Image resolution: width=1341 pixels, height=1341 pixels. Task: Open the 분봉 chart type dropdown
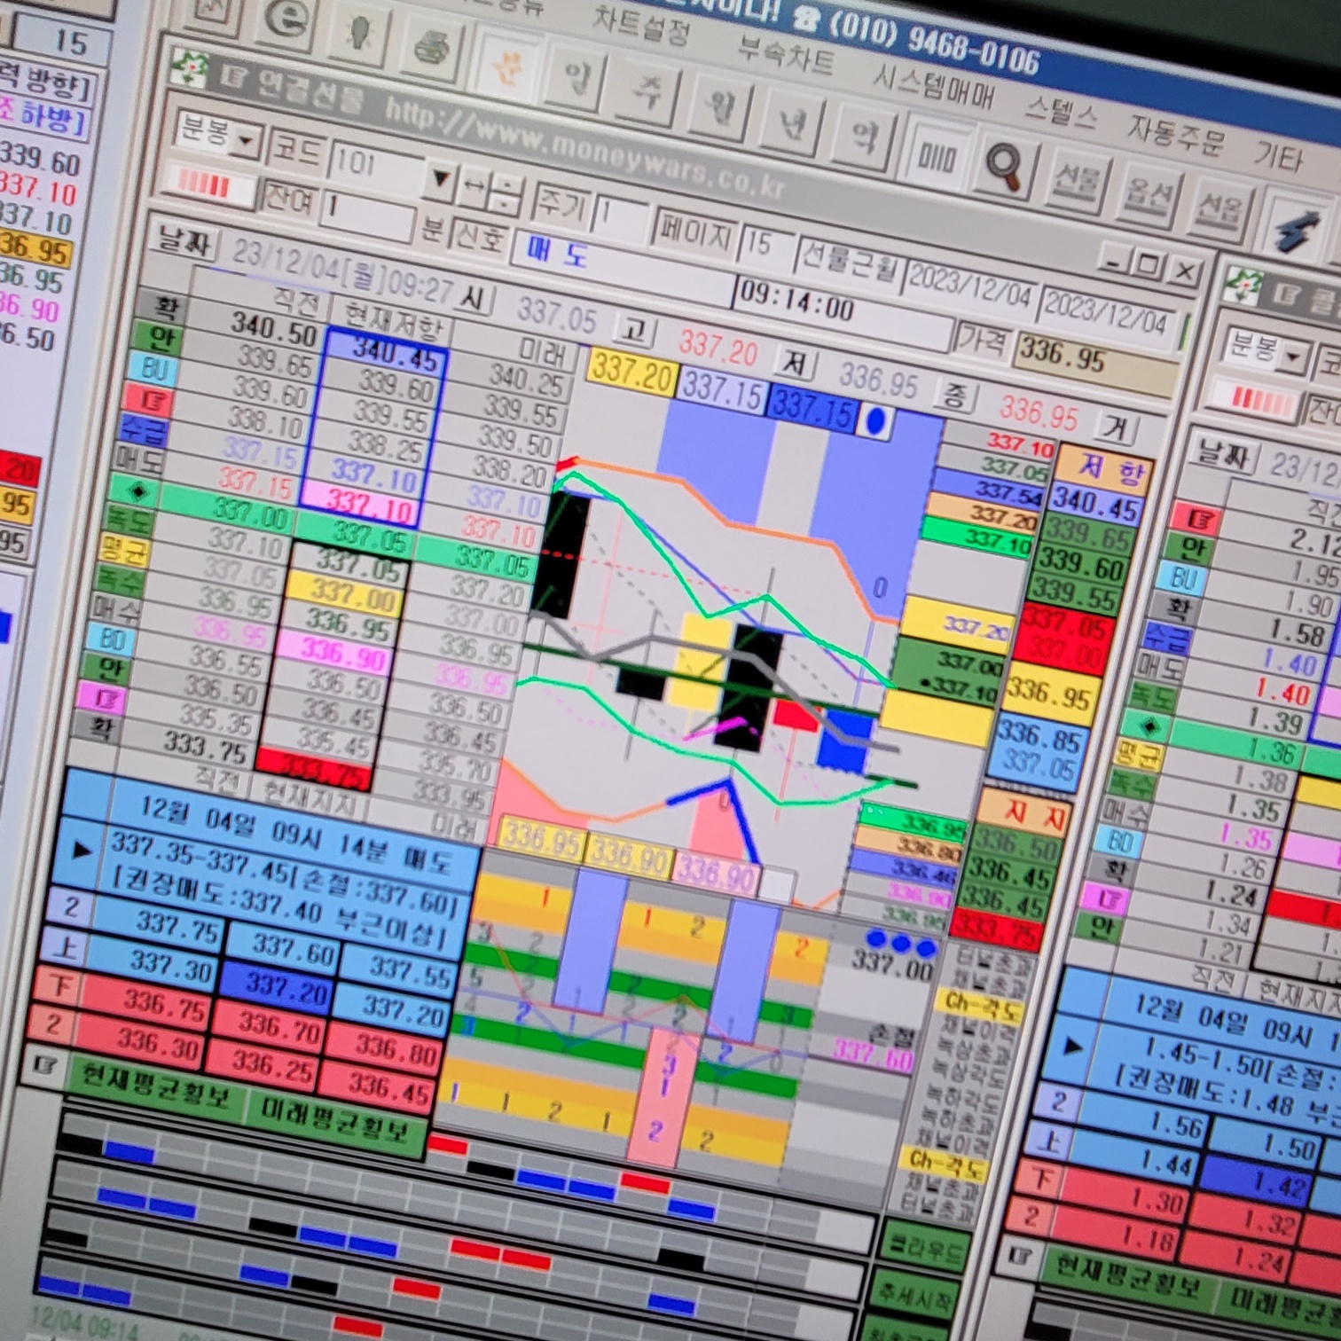click(x=245, y=140)
